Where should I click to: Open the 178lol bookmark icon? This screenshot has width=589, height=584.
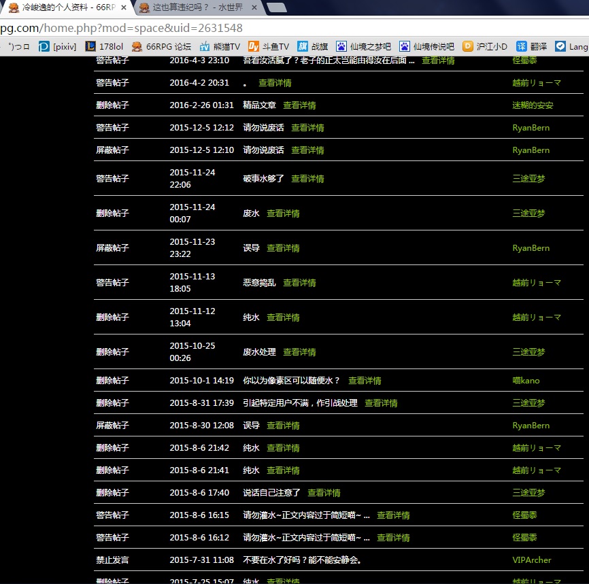[x=90, y=46]
